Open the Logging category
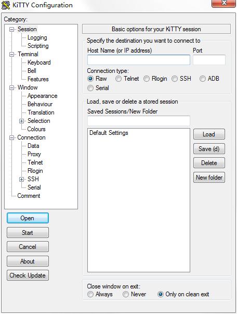Screen dimensions: 237x314 tap(37, 37)
